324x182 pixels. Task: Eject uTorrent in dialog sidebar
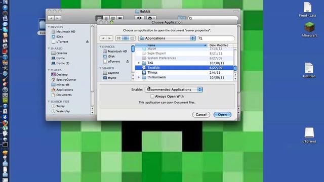[128, 61]
